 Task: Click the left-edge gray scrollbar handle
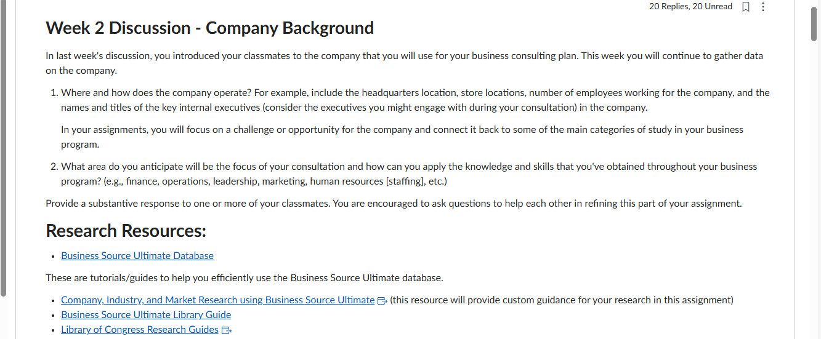pos(3,148)
